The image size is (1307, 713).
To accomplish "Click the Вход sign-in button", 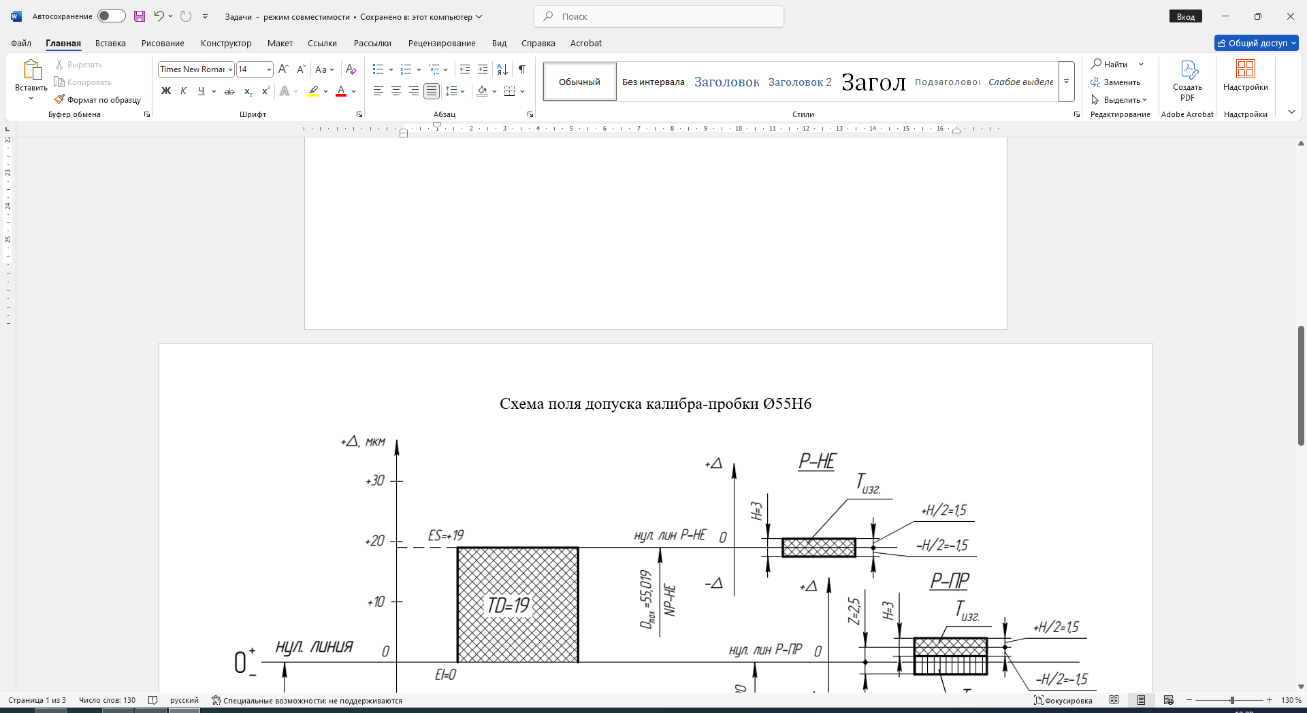I will click(1186, 16).
